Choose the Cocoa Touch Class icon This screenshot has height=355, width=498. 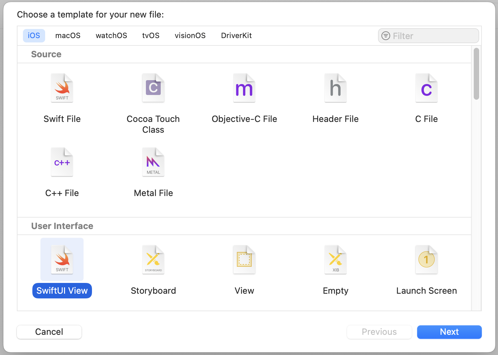click(153, 88)
